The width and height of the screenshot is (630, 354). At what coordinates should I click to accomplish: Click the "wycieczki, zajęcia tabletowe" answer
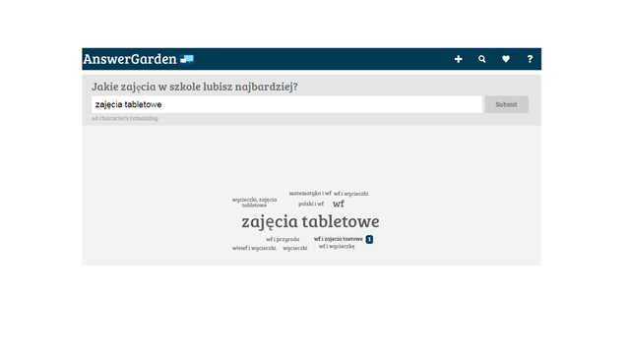(254, 203)
